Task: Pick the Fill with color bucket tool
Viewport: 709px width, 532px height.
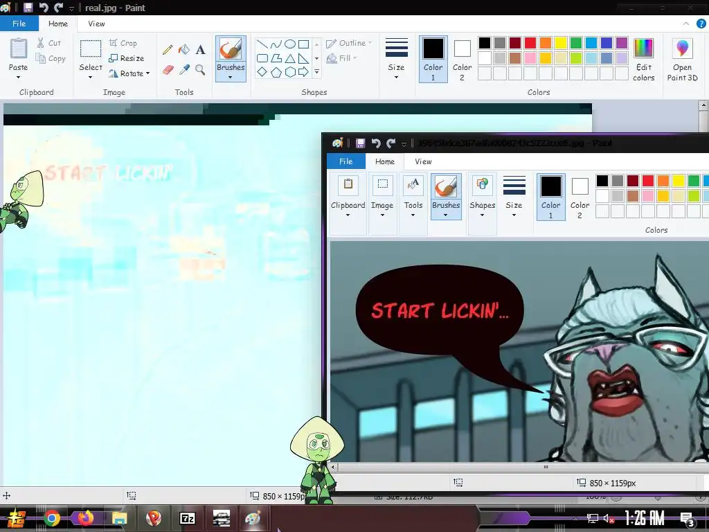Action: tap(184, 49)
